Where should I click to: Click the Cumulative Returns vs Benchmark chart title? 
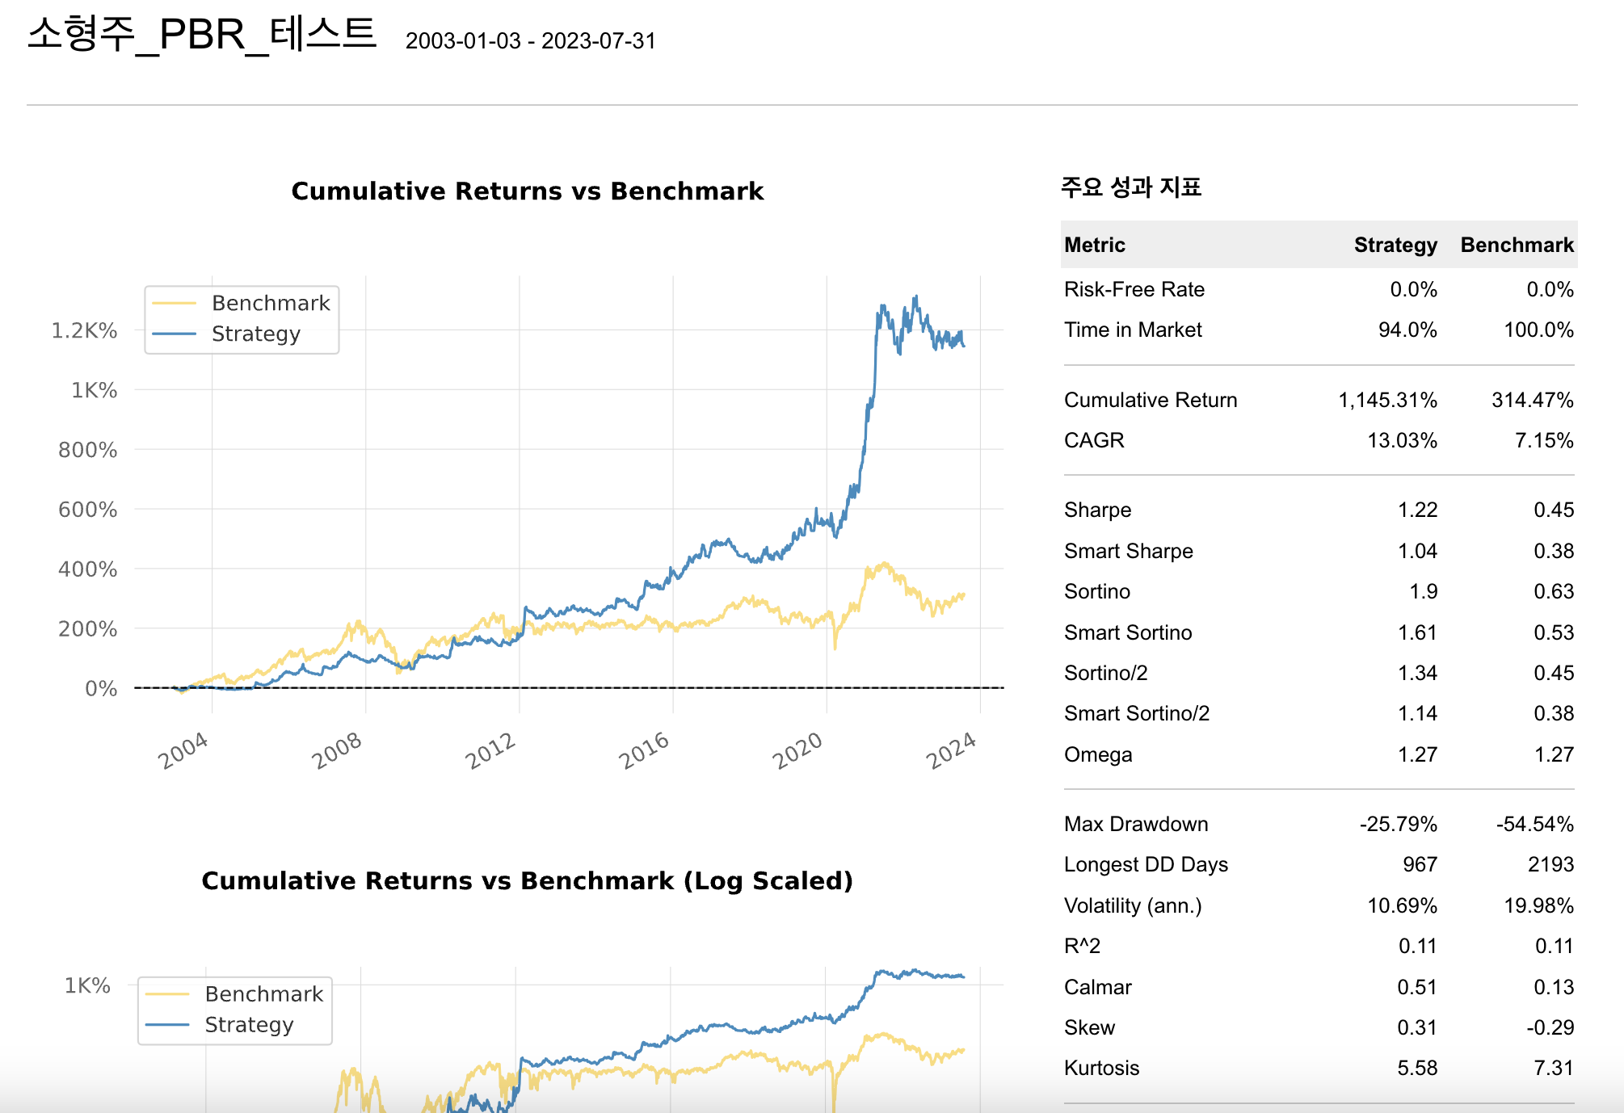527,191
